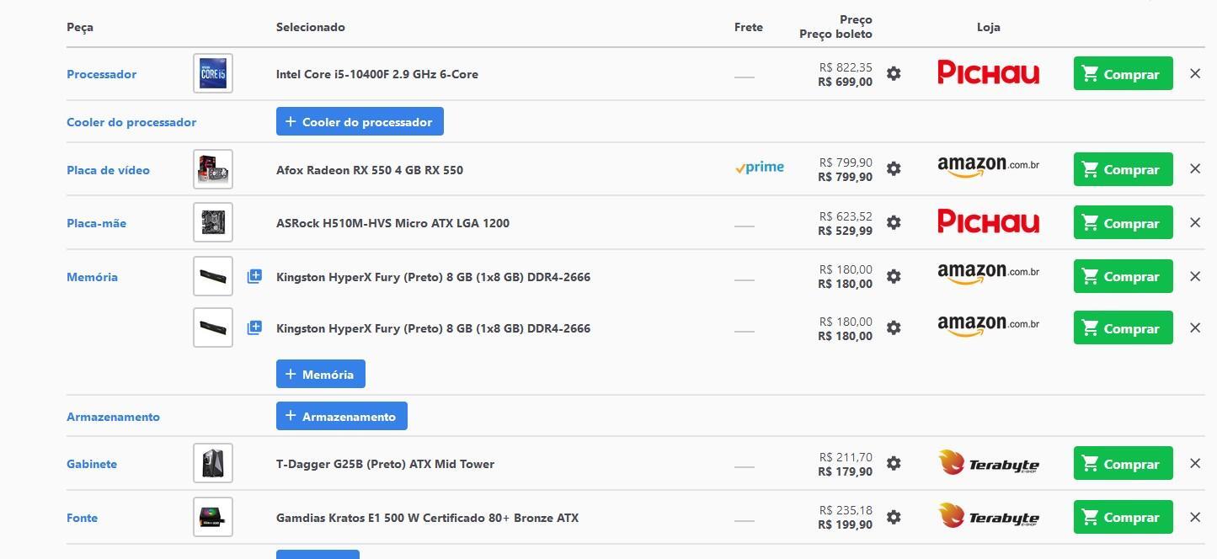Screen dimensions: 1217x559
Task: Click the R$ 529,99 motherboard boleto price
Action: [845, 231]
